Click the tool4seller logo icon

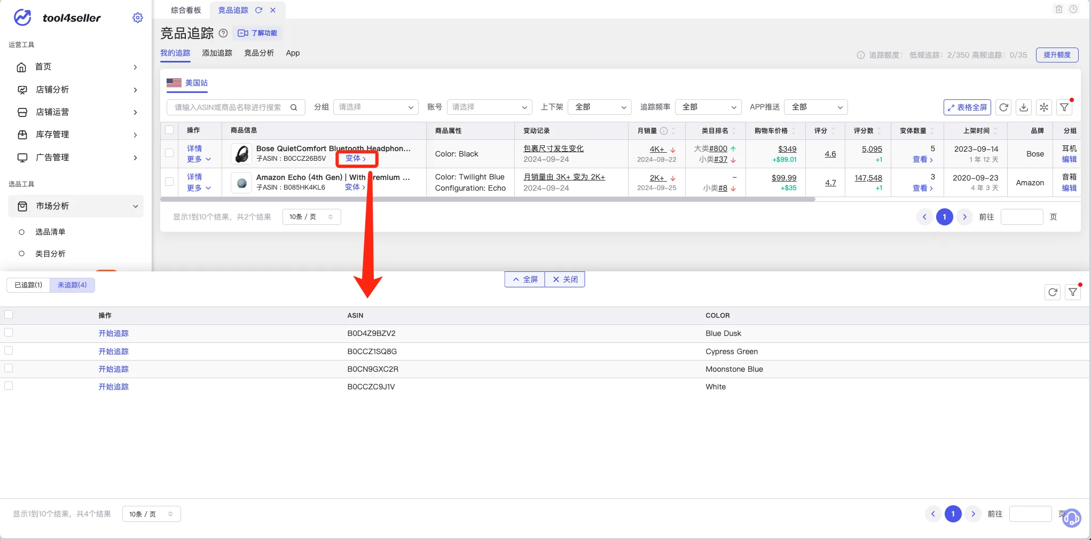pos(22,18)
